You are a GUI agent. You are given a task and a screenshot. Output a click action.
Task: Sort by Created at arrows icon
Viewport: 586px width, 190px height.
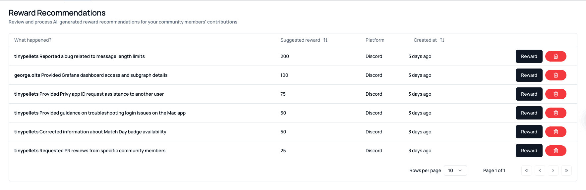coord(442,40)
